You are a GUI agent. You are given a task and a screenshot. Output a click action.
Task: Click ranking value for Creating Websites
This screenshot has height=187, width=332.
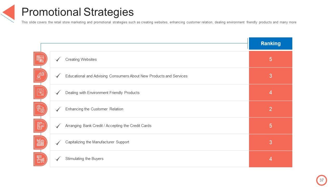tap(271, 59)
